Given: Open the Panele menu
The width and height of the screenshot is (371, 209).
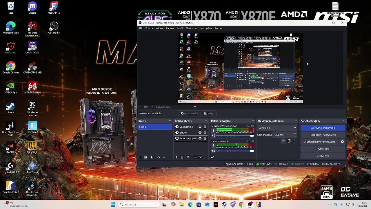Looking at the screenshot, I should click(x=170, y=28).
